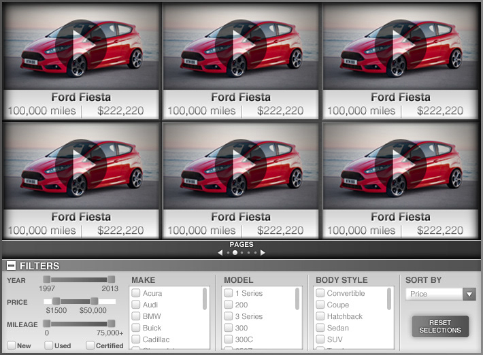Select the 300C model checkbox
Image resolution: width=483 pixels, height=355 pixels.
coord(229,339)
